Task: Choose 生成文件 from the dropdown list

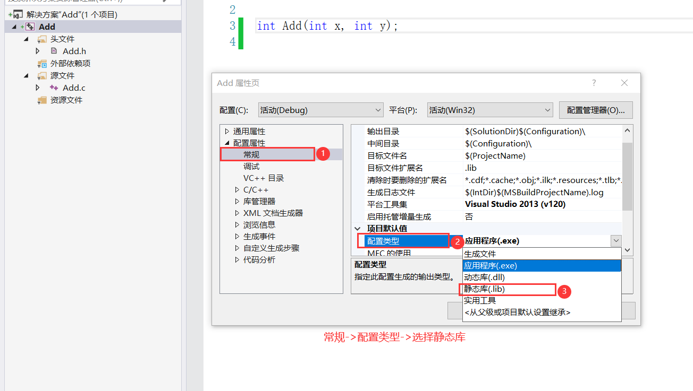Action: (x=542, y=254)
